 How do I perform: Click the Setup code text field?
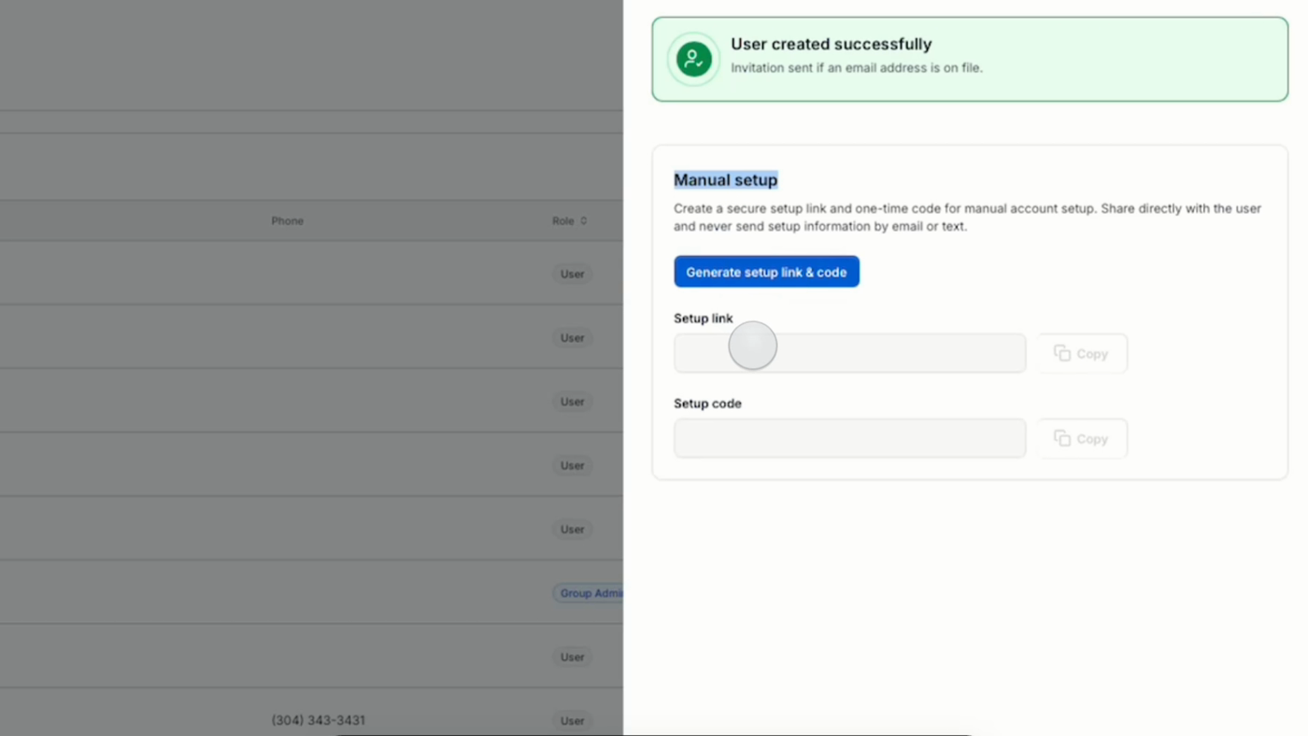849,438
